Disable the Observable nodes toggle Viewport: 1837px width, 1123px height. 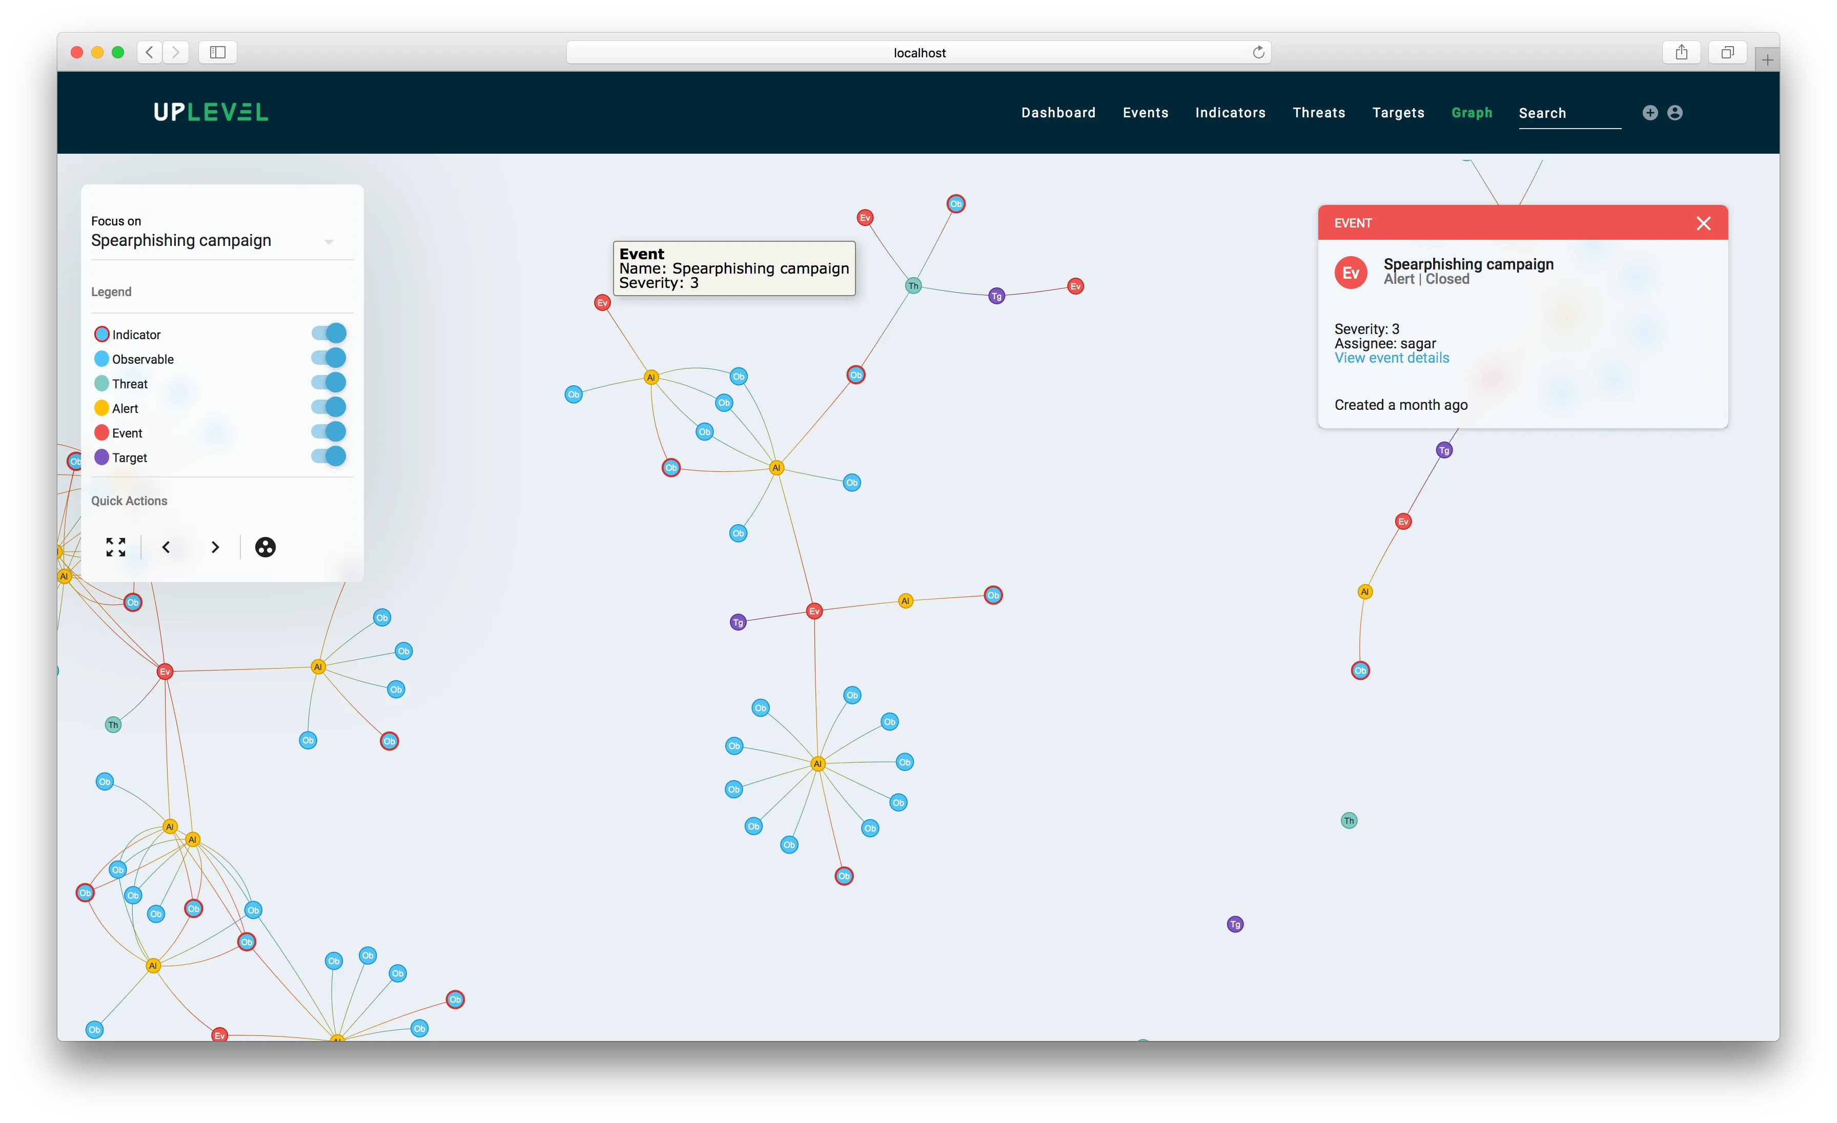(x=328, y=358)
